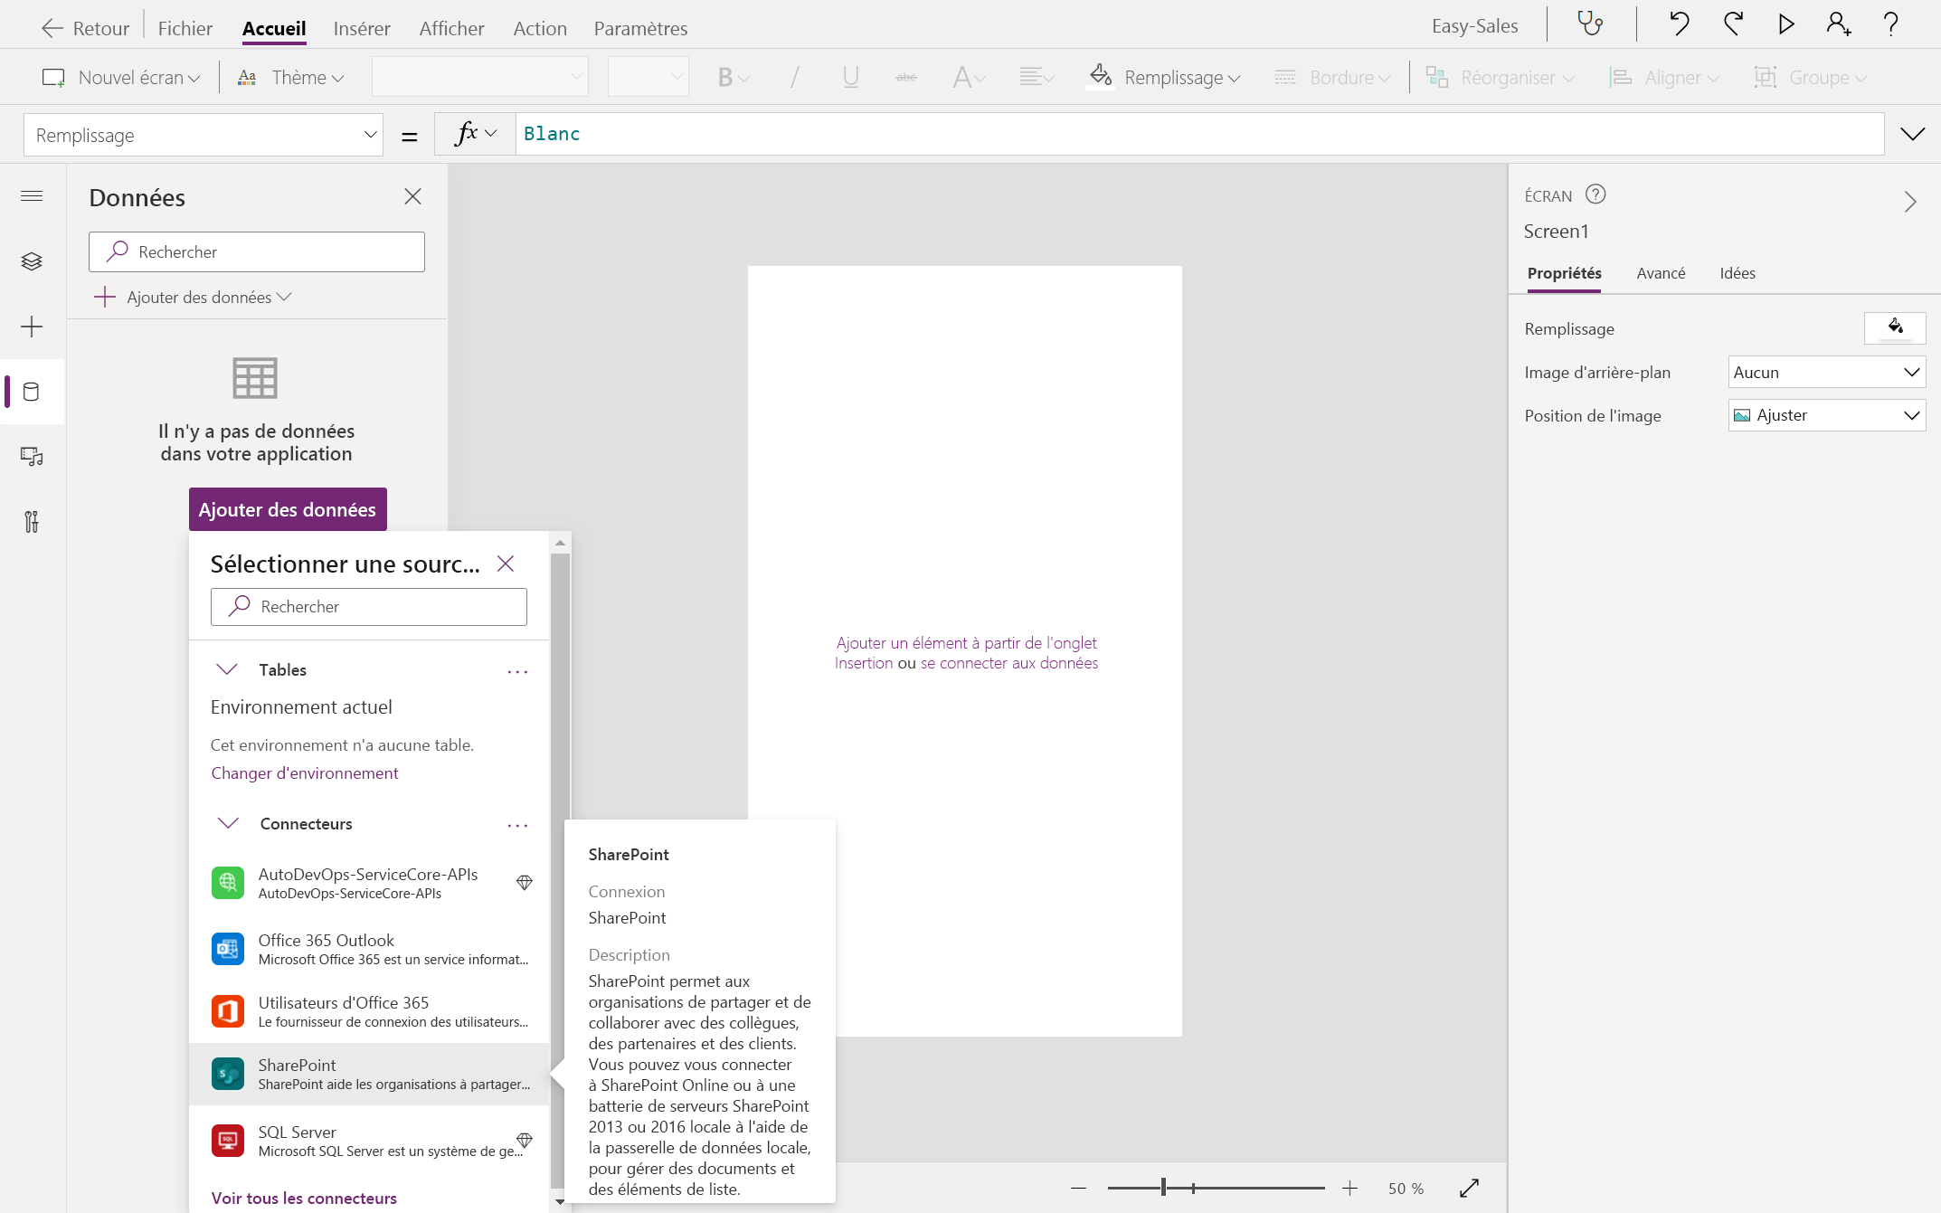Toggle Underline text formatting
Image resolution: width=1941 pixels, height=1213 pixels.
point(850,78)
